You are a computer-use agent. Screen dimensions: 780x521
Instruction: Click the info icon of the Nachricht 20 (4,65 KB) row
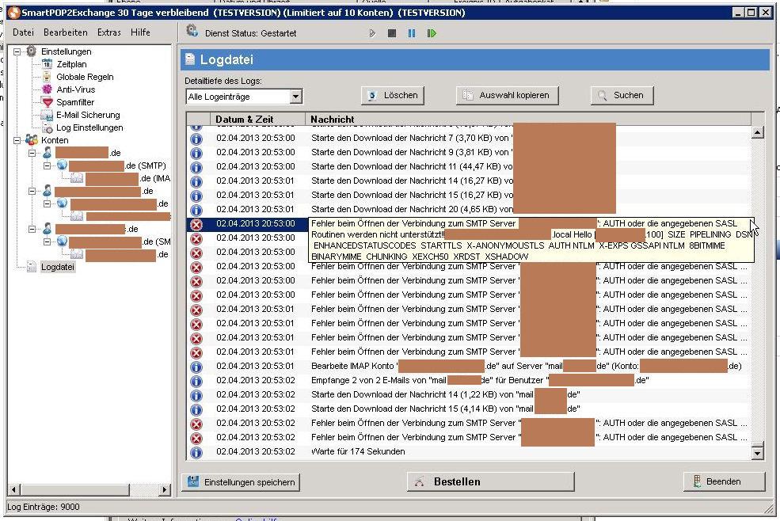tap(196, 210)
